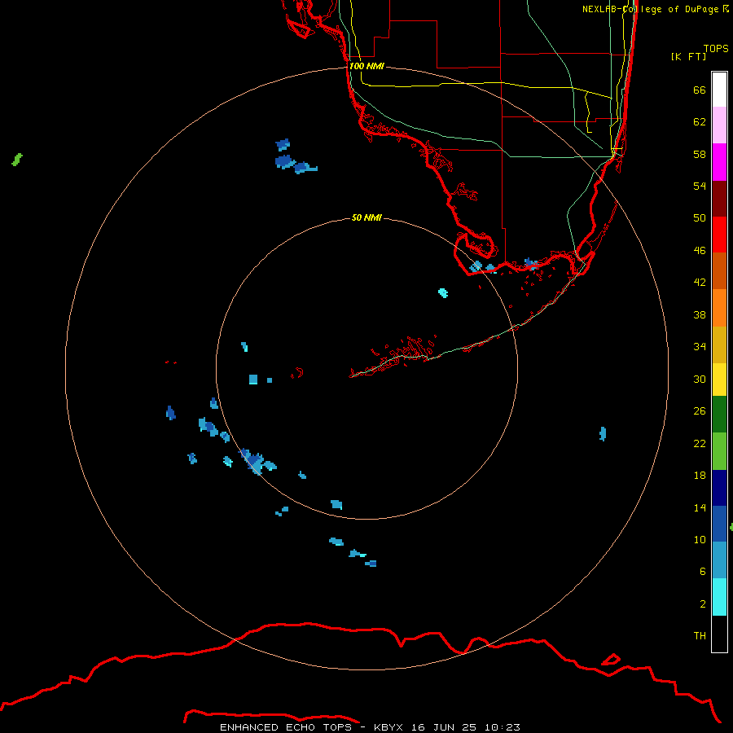Click the 'ENHANCED ECHO TOPS' product title
Viewport: 733px width, 733px height.
[x=286, y=727]
